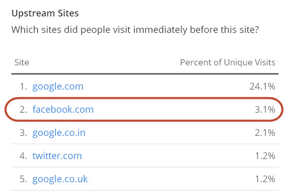Click rank number 1 beside google.com
This screenshot has width=294, height=192.
(x=23, y=86)
